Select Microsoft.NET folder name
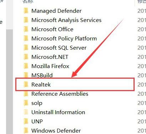 (50, 57)
